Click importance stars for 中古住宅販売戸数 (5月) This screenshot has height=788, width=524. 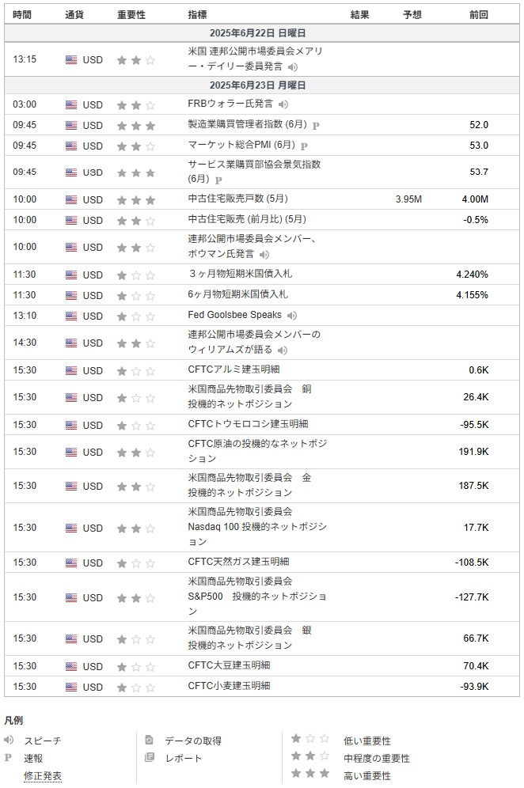135,199
